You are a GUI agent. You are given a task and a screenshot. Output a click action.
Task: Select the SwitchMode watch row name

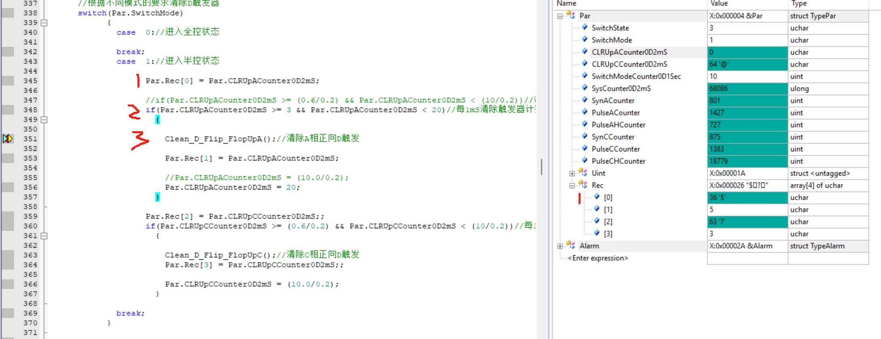(x=612, y=40)
